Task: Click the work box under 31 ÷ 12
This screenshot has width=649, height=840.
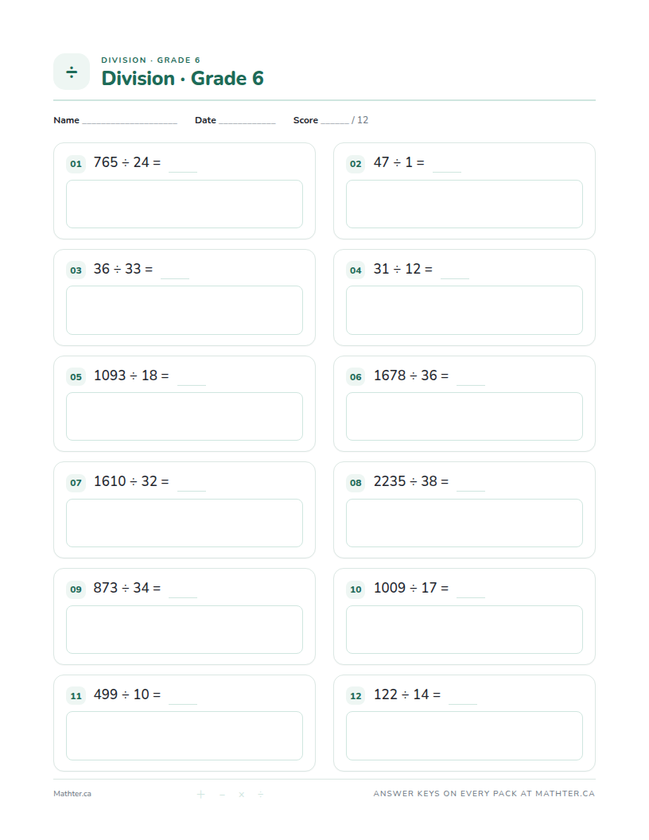Action: 464,310
